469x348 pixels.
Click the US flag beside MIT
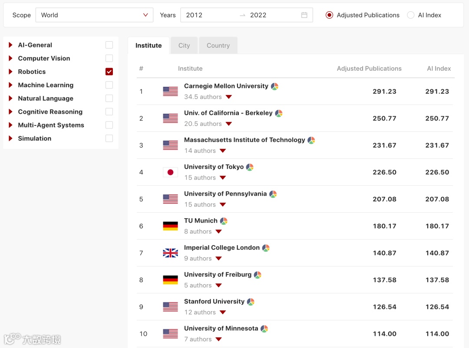coord(171,145)
